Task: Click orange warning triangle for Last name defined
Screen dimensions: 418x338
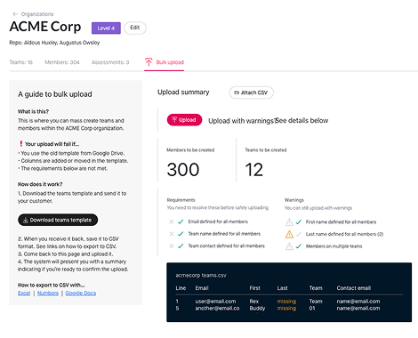Action: [289, 234]
